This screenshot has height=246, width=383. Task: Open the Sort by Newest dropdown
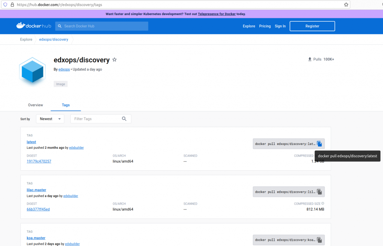tap(50, 119)
